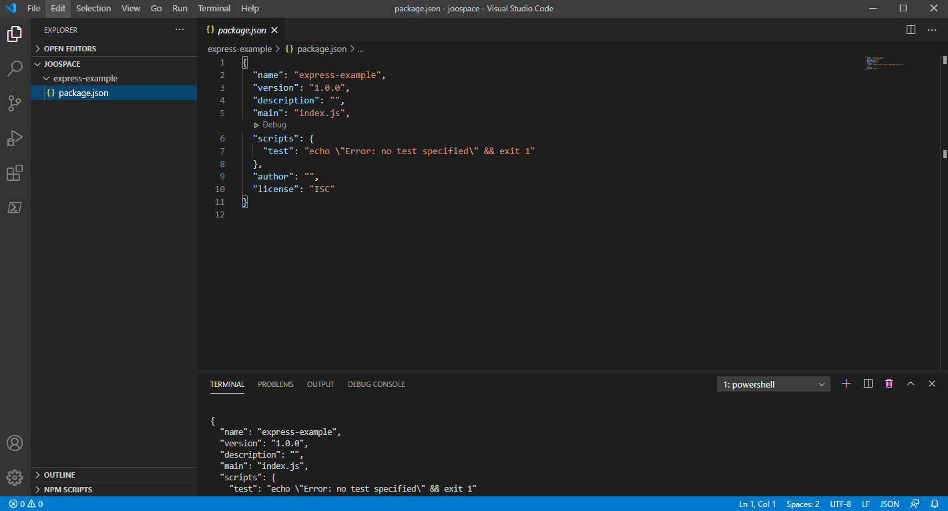This screenshot has width=948, height=511.
Task: Collapse the JOOSPACE workspace section
Action: pyautogui.click(x=113, y=64)
